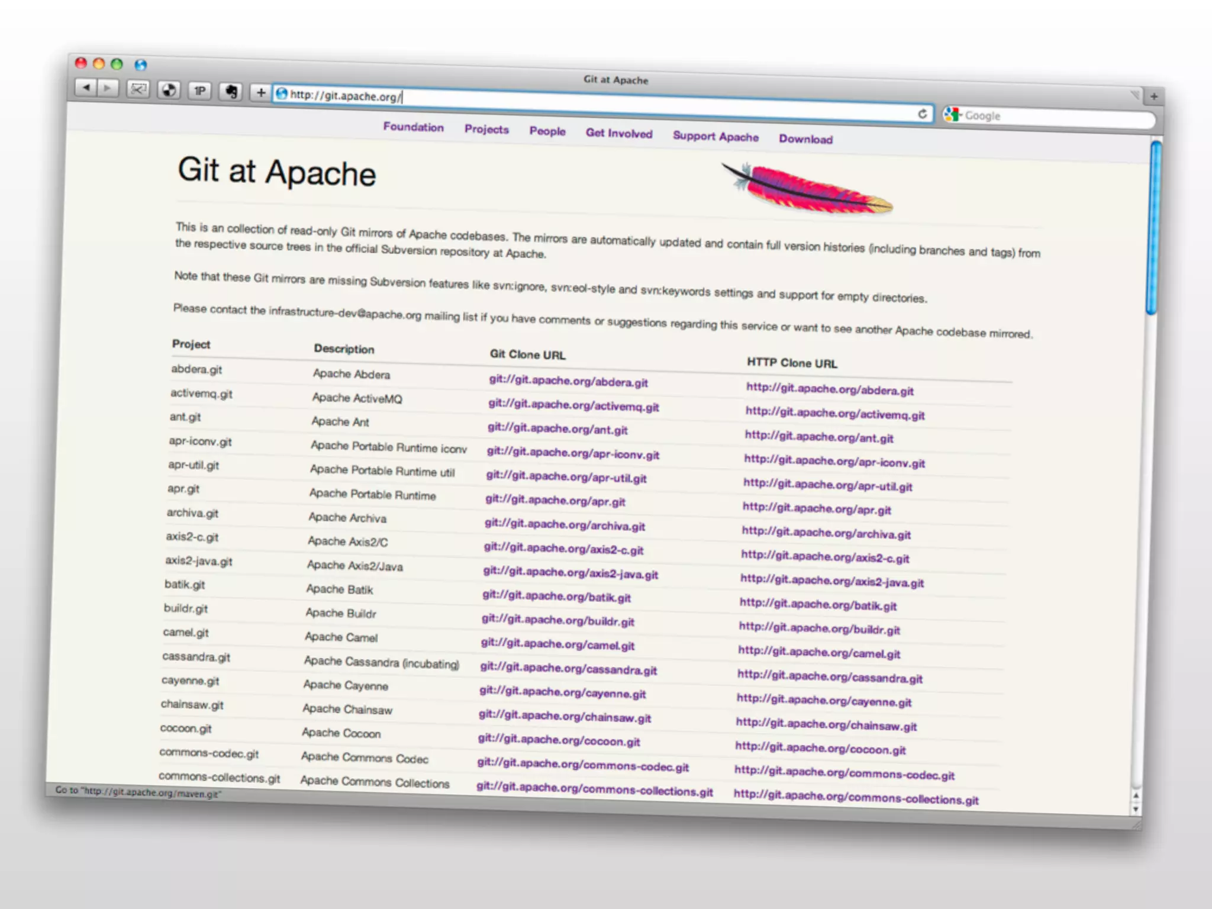1212x909 pixels.
Task: Click the scroll down arrow at bottom right
Action: tap(1135, 810)
